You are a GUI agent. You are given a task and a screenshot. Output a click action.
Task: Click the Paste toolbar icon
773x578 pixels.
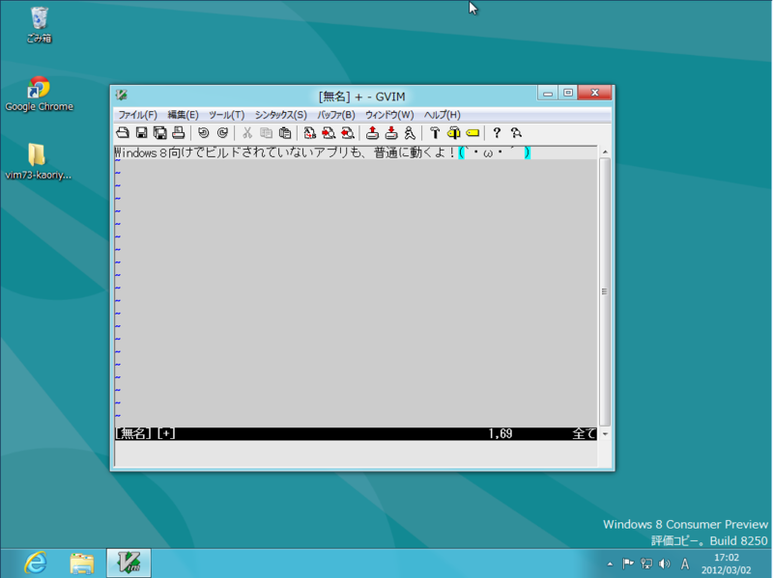281,132
